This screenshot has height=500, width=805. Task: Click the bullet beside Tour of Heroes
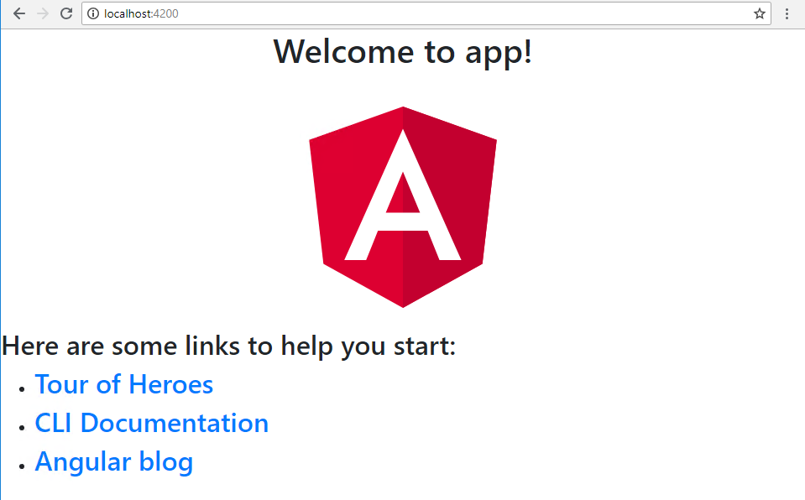(x=21, y=388)
